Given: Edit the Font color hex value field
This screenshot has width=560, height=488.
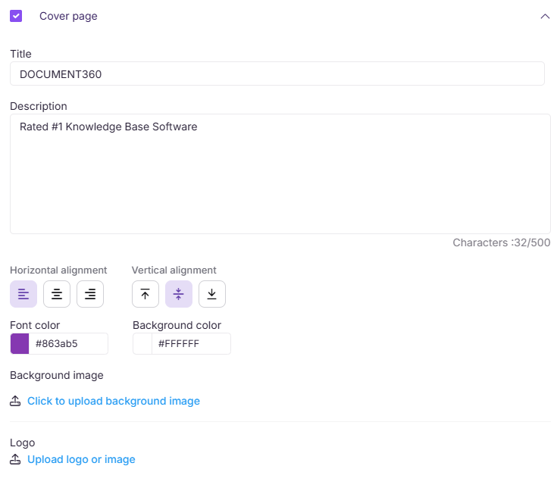Looking at the screenshot, I should [68, 344].
